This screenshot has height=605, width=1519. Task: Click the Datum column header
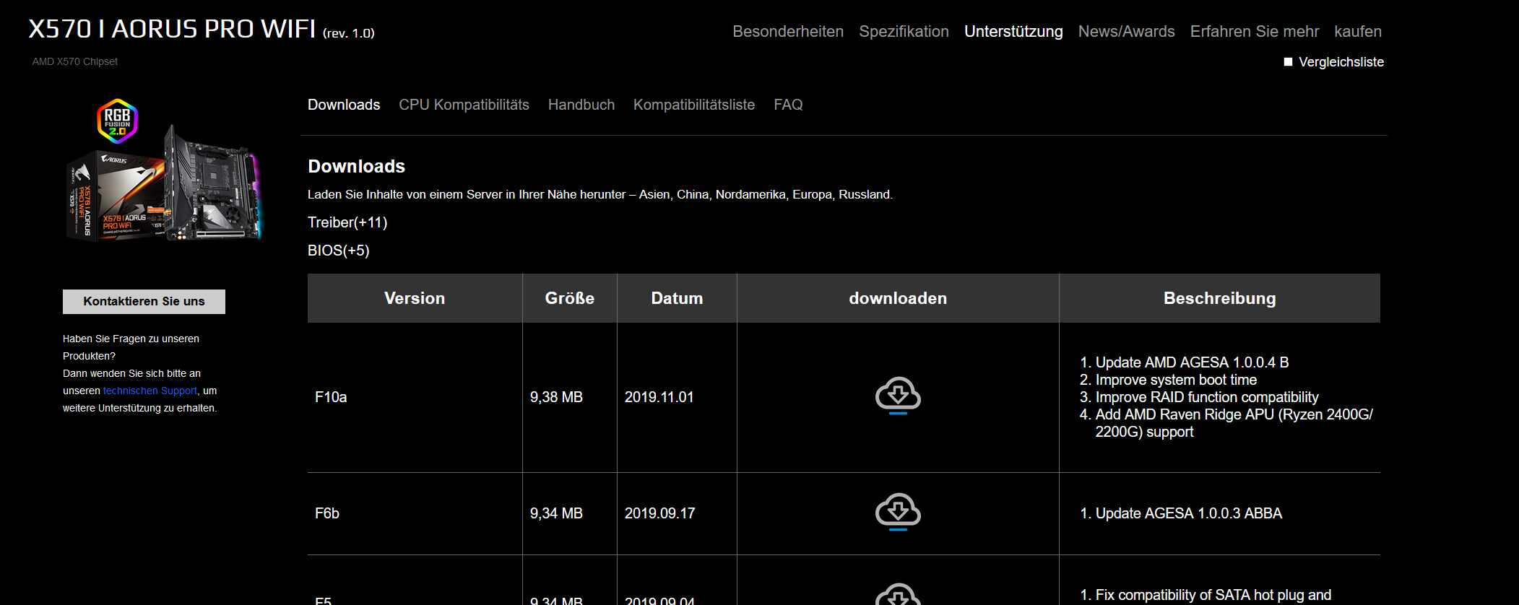(677, 298)
